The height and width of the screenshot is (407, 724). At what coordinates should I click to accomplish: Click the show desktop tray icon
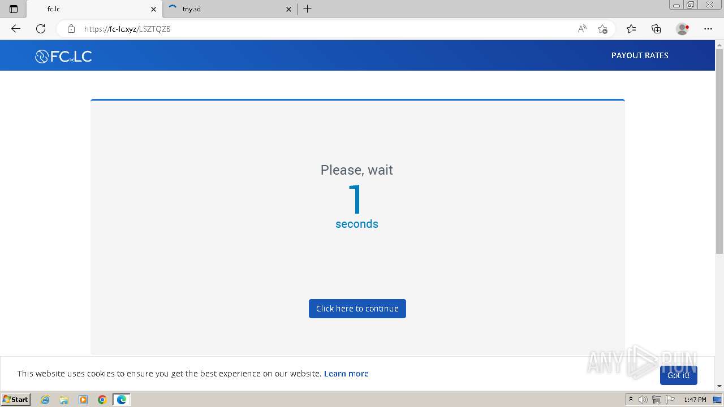[717, 400]
